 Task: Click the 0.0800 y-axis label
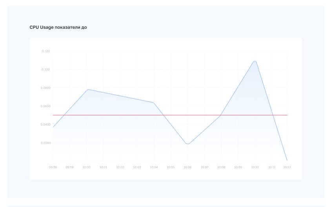45,88
